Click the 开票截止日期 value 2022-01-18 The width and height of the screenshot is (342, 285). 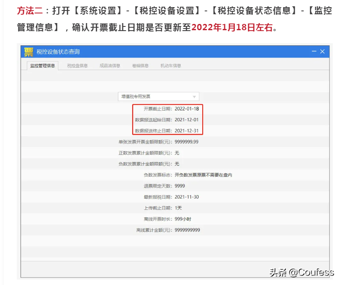tap(186, 109)
